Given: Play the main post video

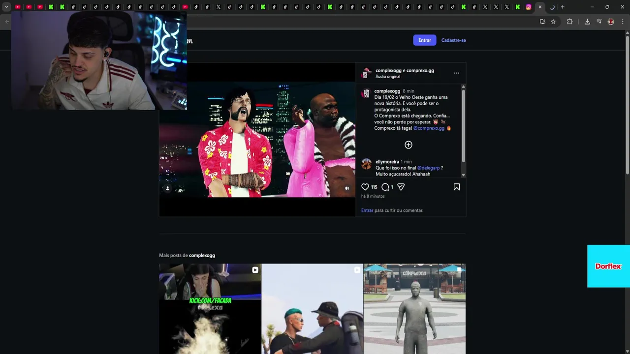Looking at the screenshot, I should click(257, 140).
